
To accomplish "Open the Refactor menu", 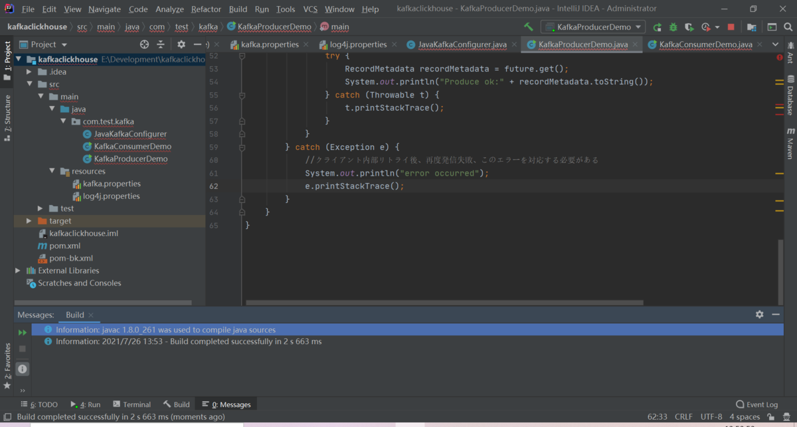I will [x=206, y=9].
